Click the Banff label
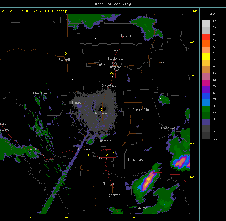 click(x=33, y=149)
